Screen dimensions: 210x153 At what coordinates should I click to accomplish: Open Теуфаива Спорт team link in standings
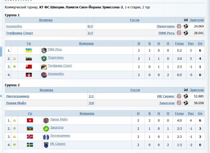tap(60, 66)
